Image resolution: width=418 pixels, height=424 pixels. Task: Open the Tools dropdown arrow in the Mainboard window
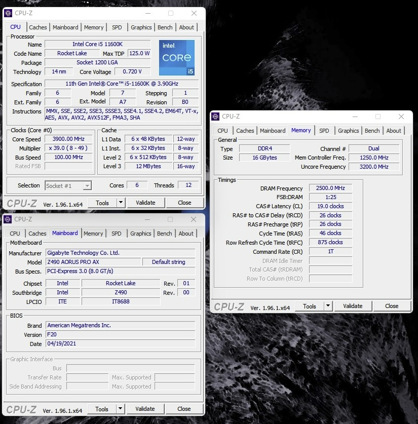pyautogui.click(x=120, y=408)
